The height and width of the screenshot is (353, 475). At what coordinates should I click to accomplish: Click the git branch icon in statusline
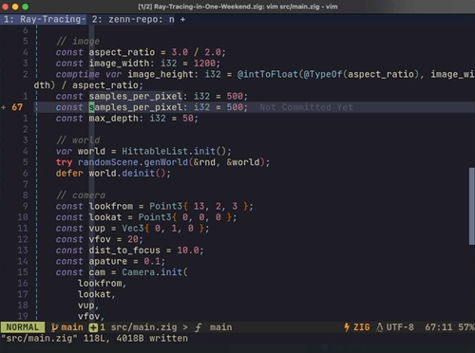[x=55, y=327]
